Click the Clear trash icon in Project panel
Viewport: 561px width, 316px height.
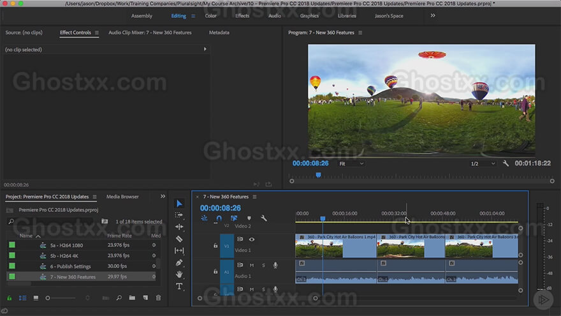pyautogui.click(x=158, y=297)
